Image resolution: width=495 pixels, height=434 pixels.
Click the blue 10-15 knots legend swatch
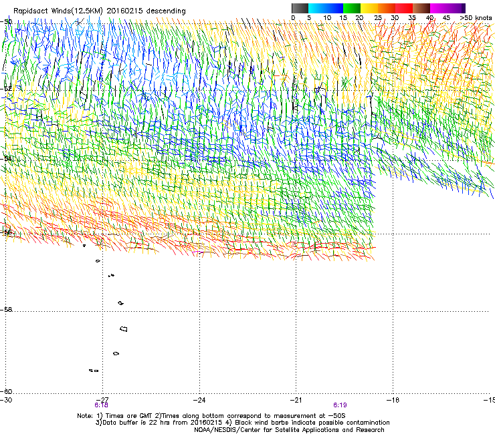pyautogui.click(x=334, y=8)
